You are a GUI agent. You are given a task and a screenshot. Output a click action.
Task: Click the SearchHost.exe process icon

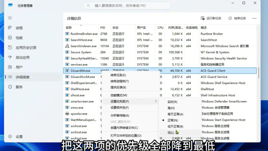point(67,40)
